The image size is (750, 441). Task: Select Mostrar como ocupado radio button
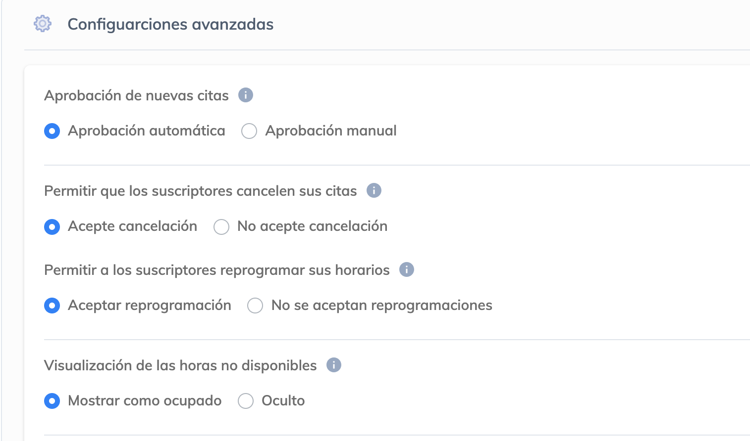coord(52,401)
